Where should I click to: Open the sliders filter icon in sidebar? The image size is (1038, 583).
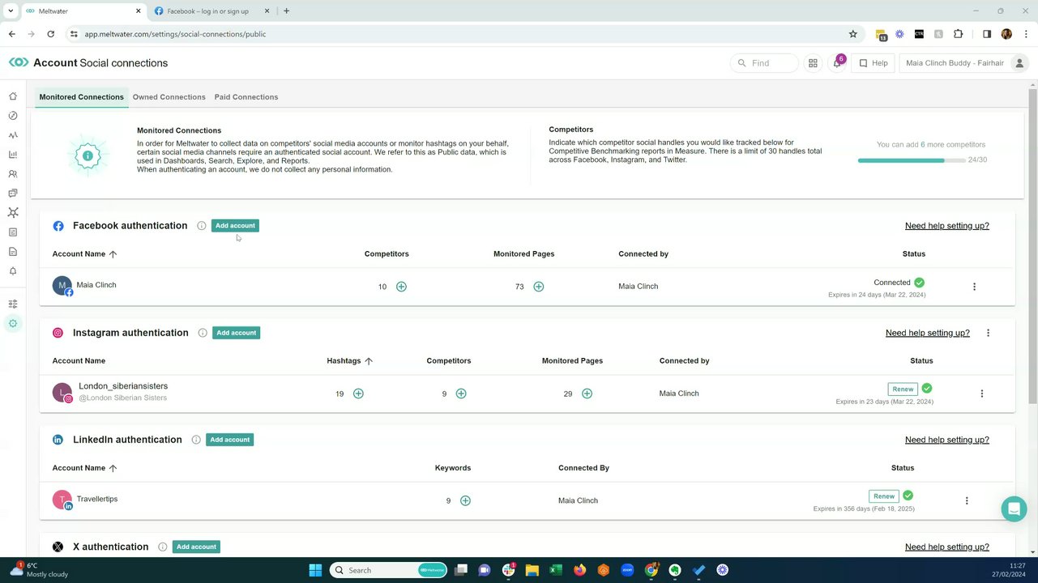(x=13, y=304)
